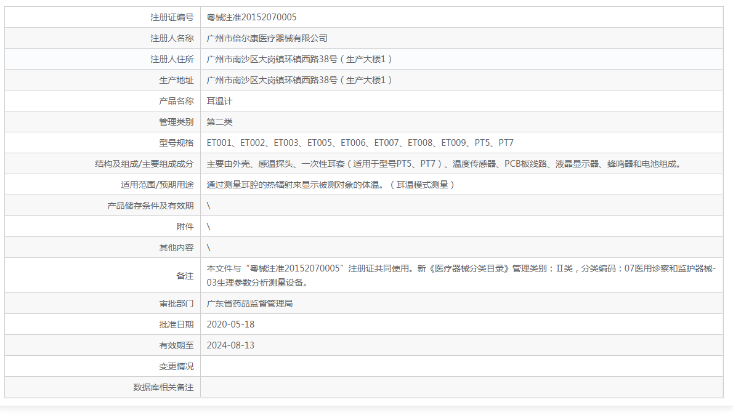
Task: Click the 有效期至 label
Action: [176, 345]
